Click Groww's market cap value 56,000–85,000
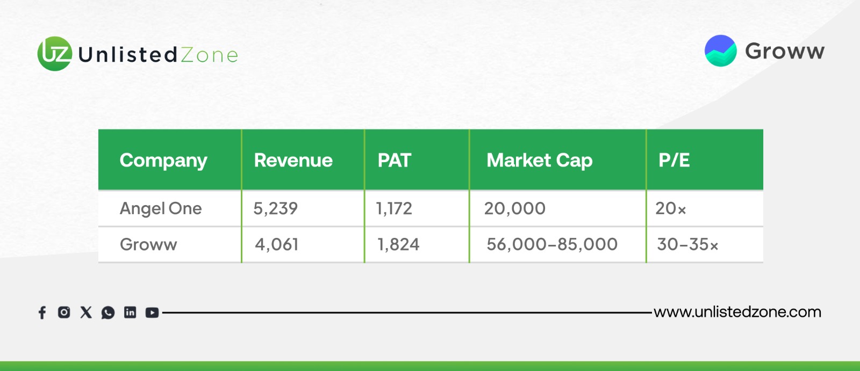 point(552,244)
